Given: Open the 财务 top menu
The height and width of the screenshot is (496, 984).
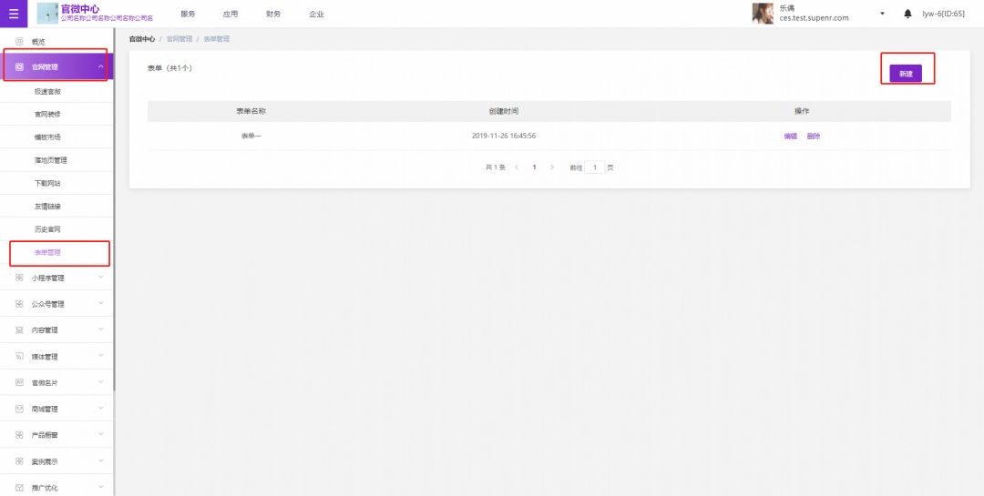Looking at the screenshot, I should [273, 14].
